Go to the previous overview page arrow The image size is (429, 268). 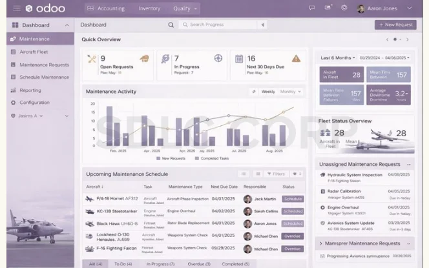387,39
